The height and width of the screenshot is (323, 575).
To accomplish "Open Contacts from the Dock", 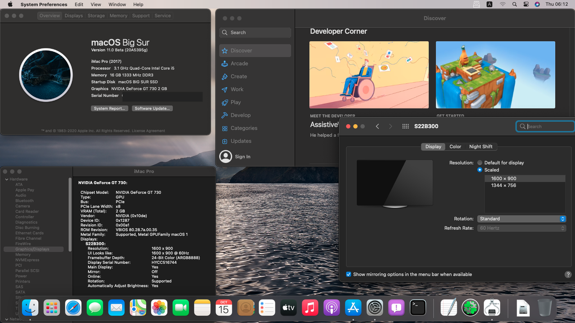I will click(x=245, y=308).
